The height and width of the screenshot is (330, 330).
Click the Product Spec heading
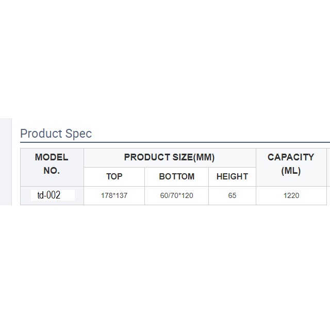(56, 134)
